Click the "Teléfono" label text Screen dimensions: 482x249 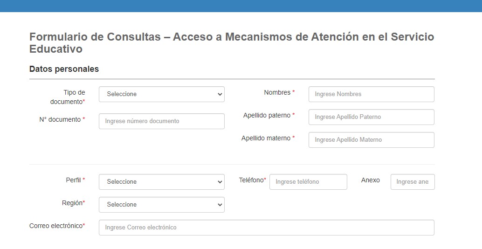click(x=251, y=180)
